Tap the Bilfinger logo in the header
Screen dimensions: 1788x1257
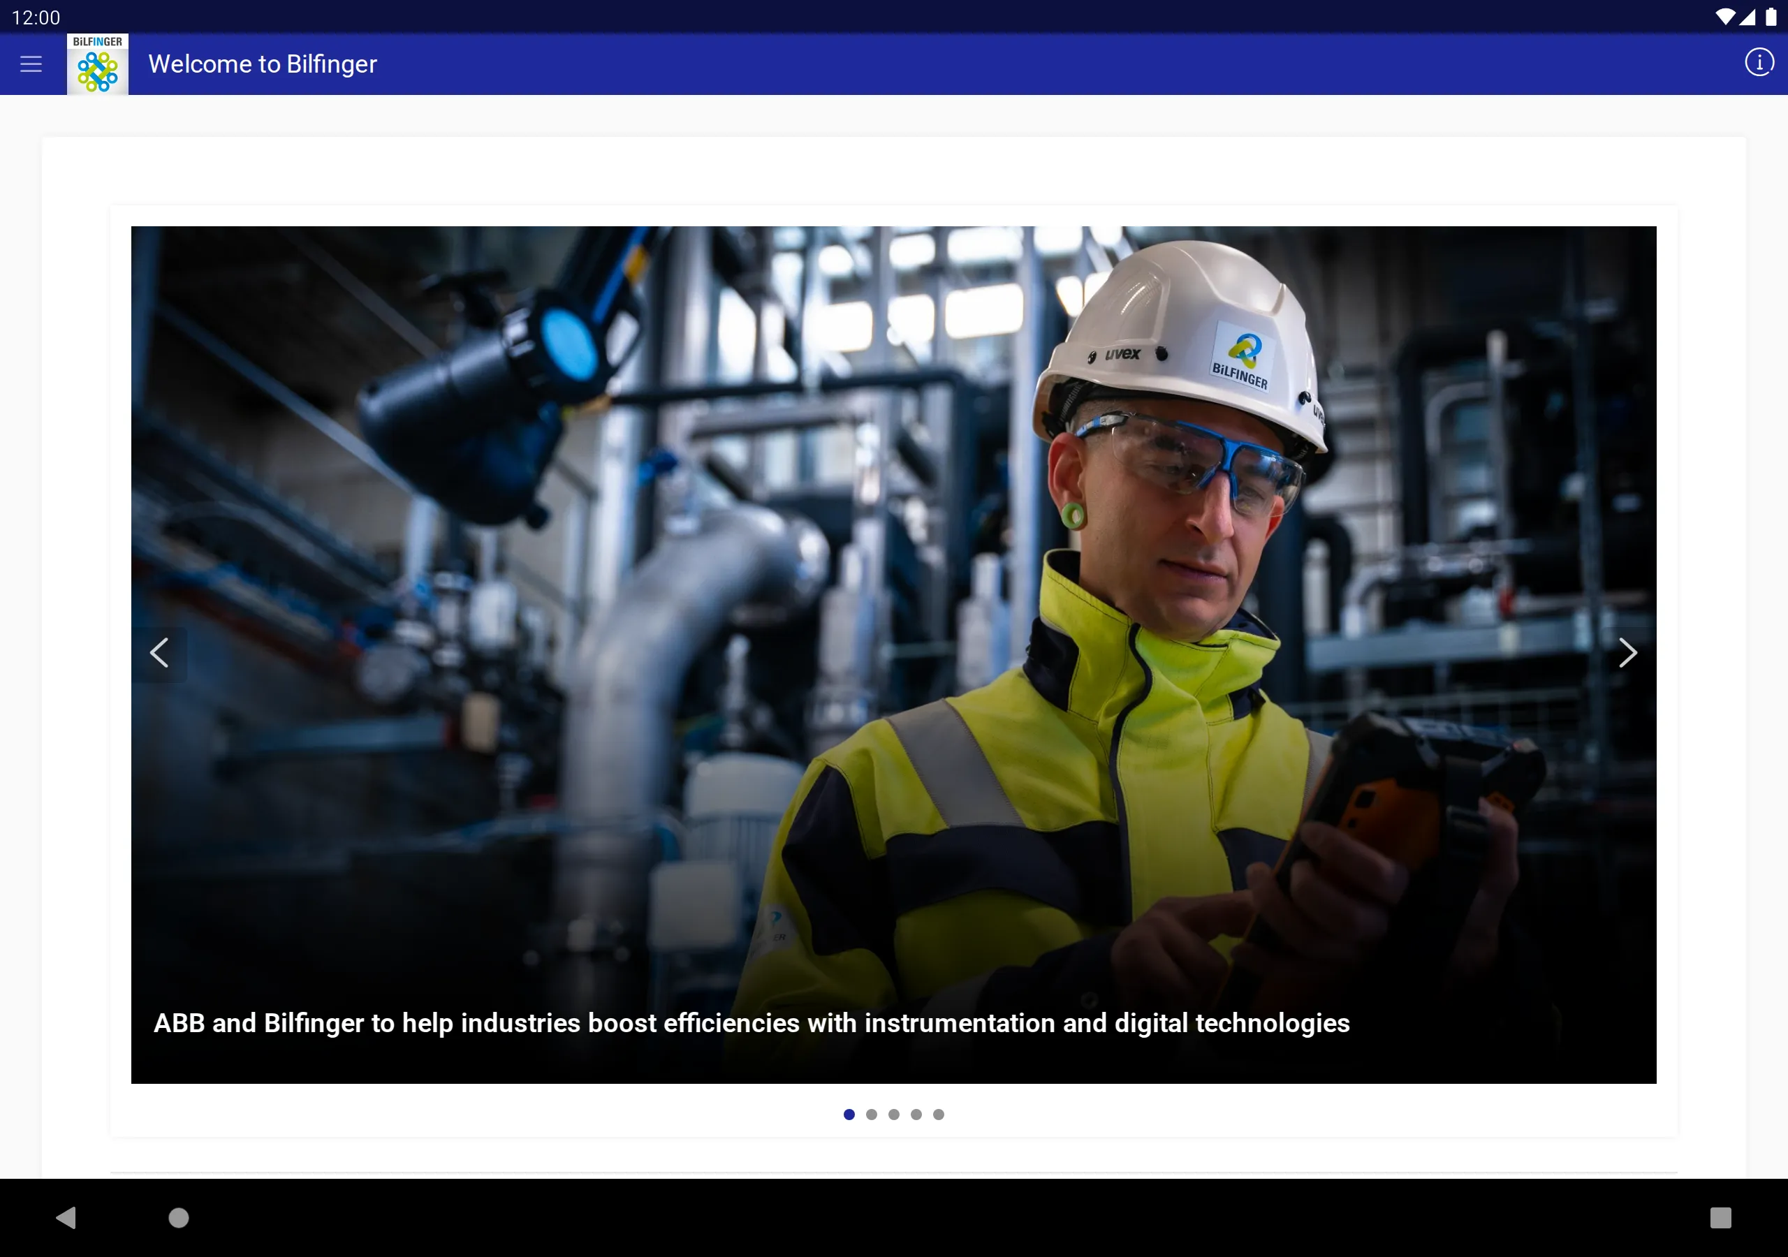pos(97,64)
